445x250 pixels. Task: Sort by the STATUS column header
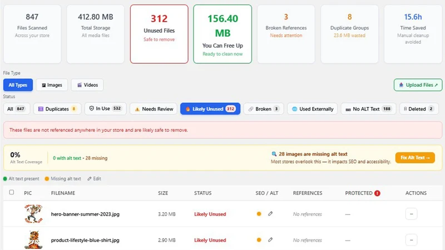pyautogui.click(x=202, y=193)
